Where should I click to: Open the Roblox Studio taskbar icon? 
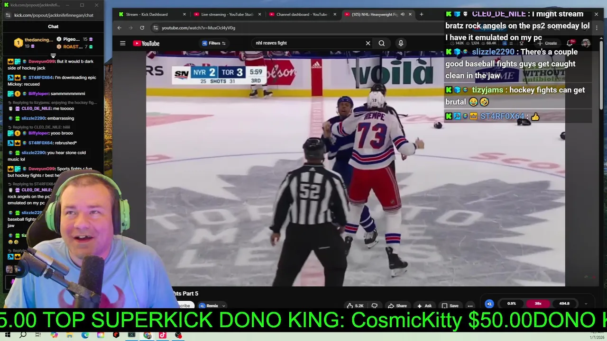point(116,335)
